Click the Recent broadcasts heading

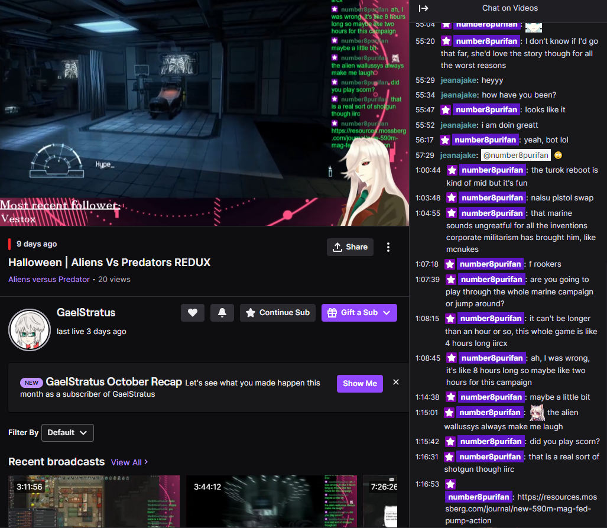coord(57,462)
